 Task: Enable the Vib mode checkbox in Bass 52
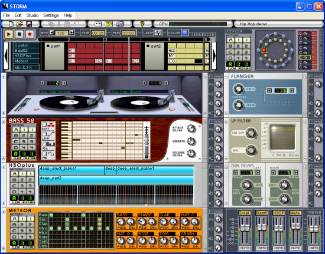coord(44,154)
